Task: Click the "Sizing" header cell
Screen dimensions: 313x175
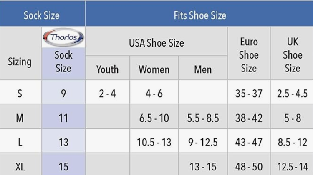Action: tap(20, 62)
